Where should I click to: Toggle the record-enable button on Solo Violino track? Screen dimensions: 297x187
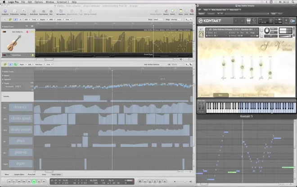point(27,32)
